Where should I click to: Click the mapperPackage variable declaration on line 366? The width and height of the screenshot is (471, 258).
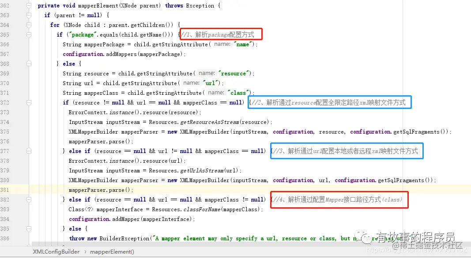tap(104, 45)
